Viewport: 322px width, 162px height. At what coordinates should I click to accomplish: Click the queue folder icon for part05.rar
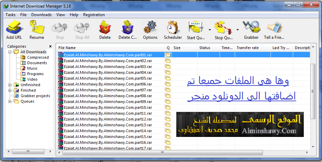[168, 78]
